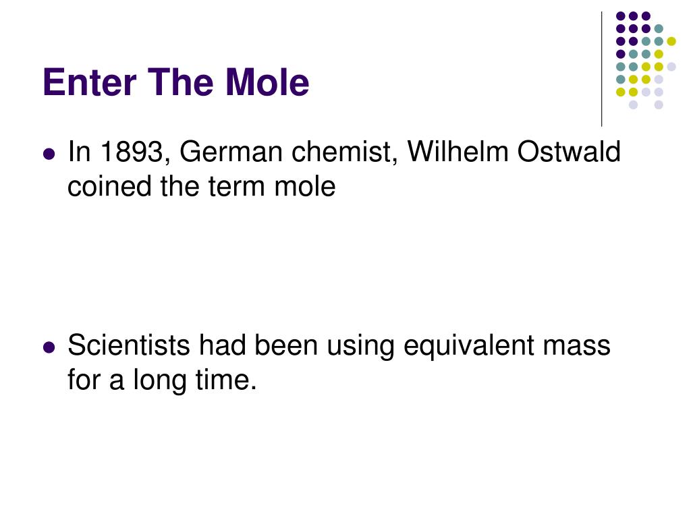
Task: Click the leftmost yellow dot in the pattern
Action: pos(621,92)
